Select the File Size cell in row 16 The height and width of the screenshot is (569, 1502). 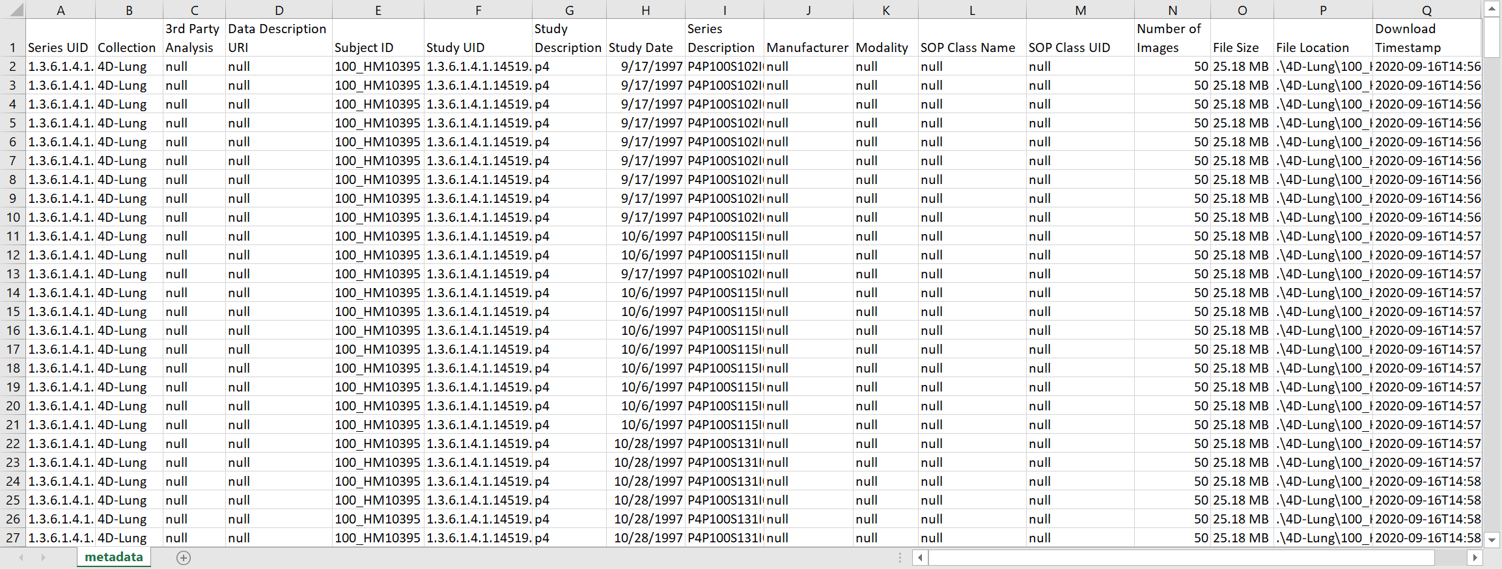point(1242,330)
